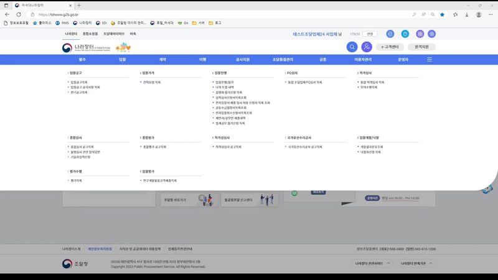Select the 이용자관리 main menu
The width and height of the screenshot is (498, 280).
[363, 59]
